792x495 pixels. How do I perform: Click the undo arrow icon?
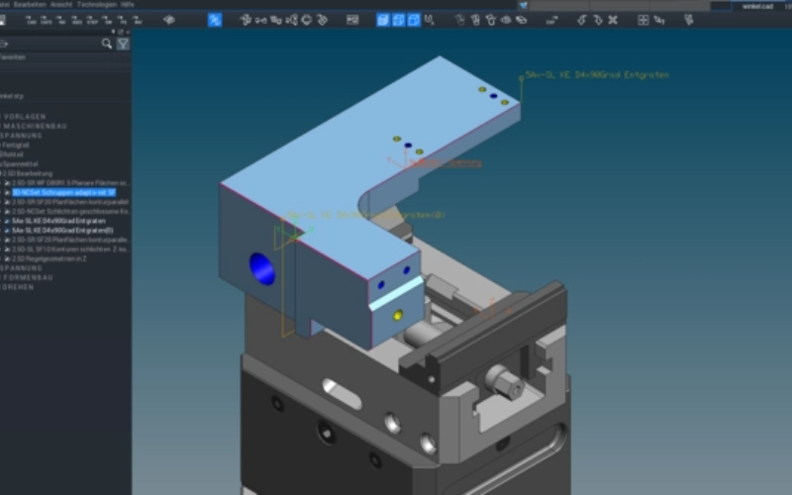tap(582, 20)
